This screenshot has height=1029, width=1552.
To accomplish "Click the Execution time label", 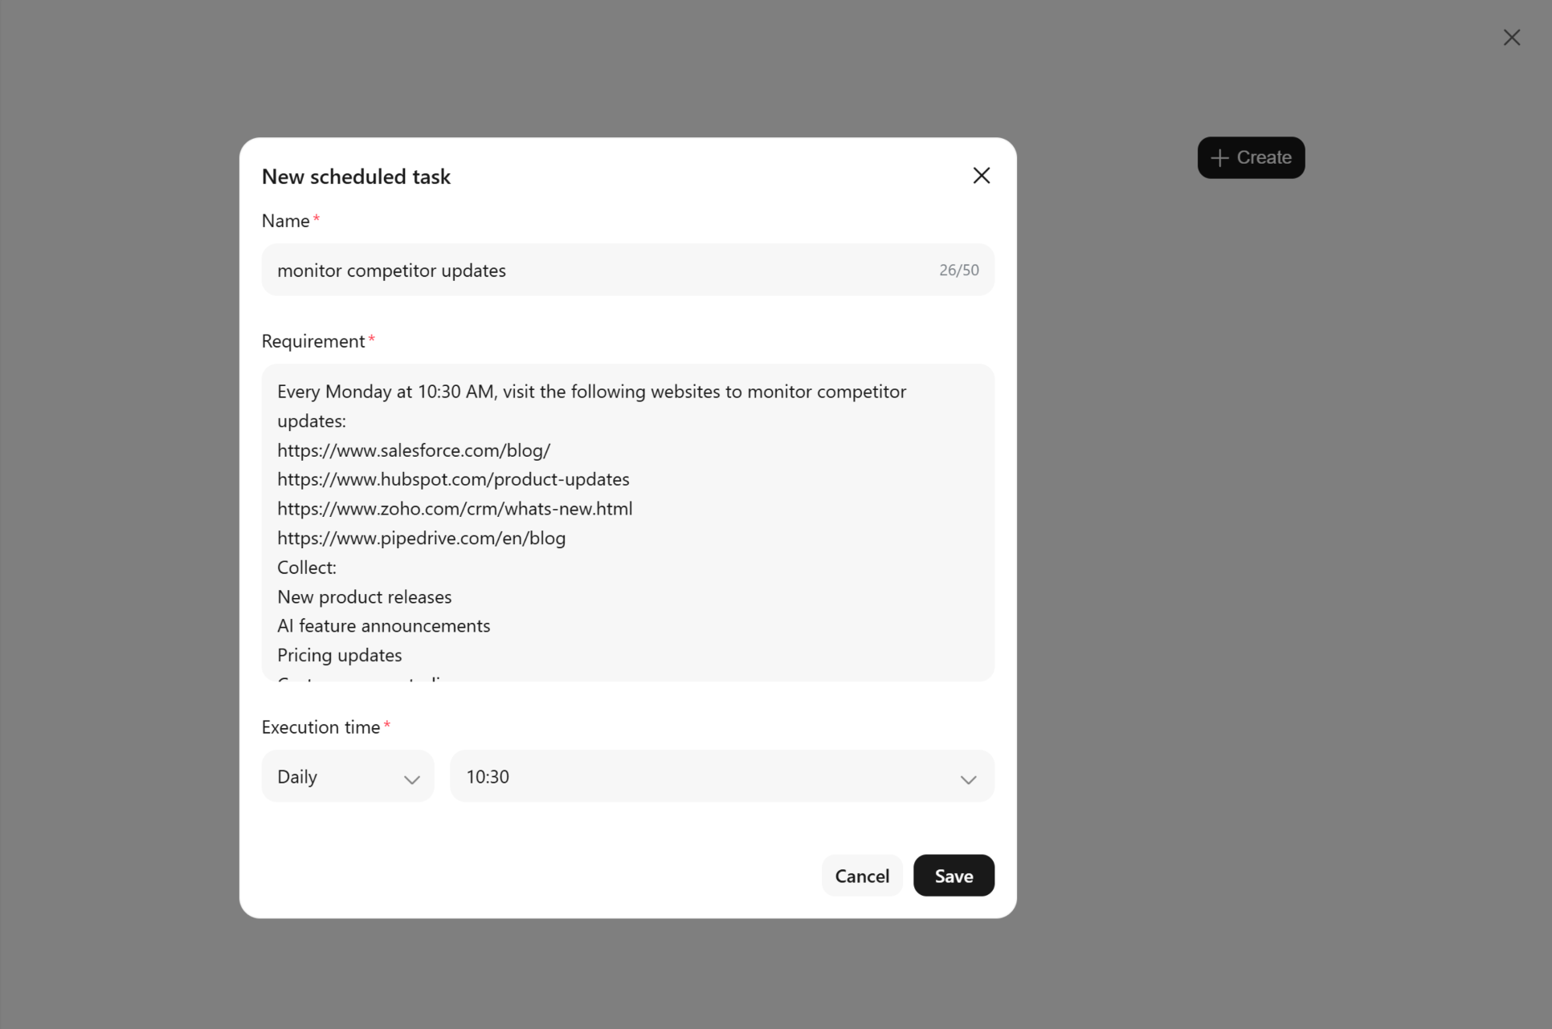I will (321, 727).
